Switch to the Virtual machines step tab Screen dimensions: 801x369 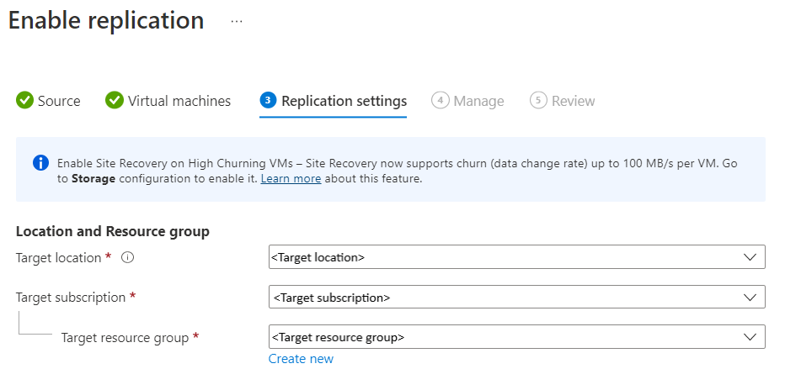179,101
